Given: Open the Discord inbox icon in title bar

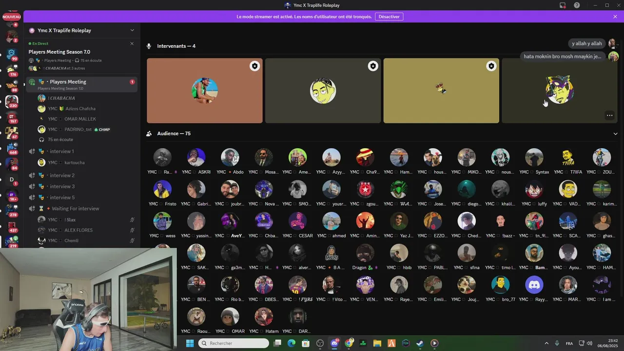Looking at the screenshot, I should [x=563, y=5].
